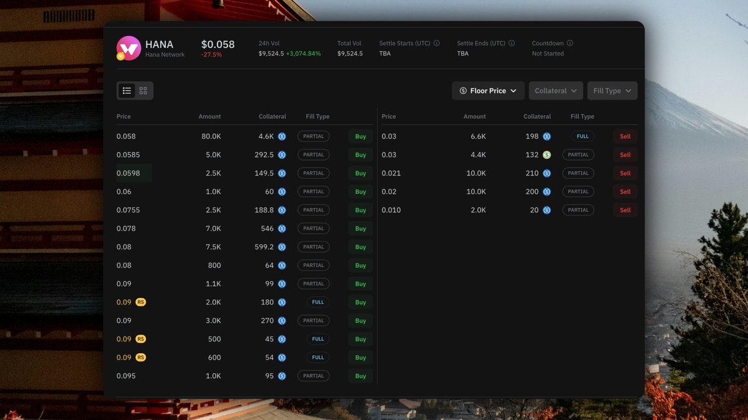Buy the 0.09 offer of 500

[x=360, y=339]
